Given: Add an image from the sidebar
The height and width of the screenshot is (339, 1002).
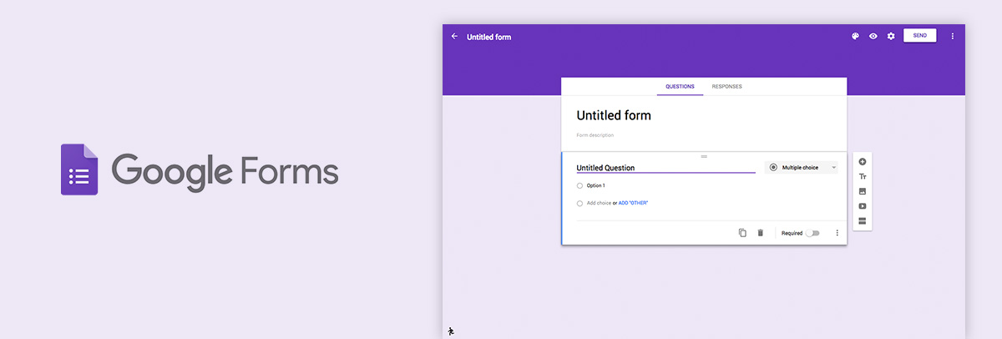Looking at the screenshot, I should coord(863,191).
